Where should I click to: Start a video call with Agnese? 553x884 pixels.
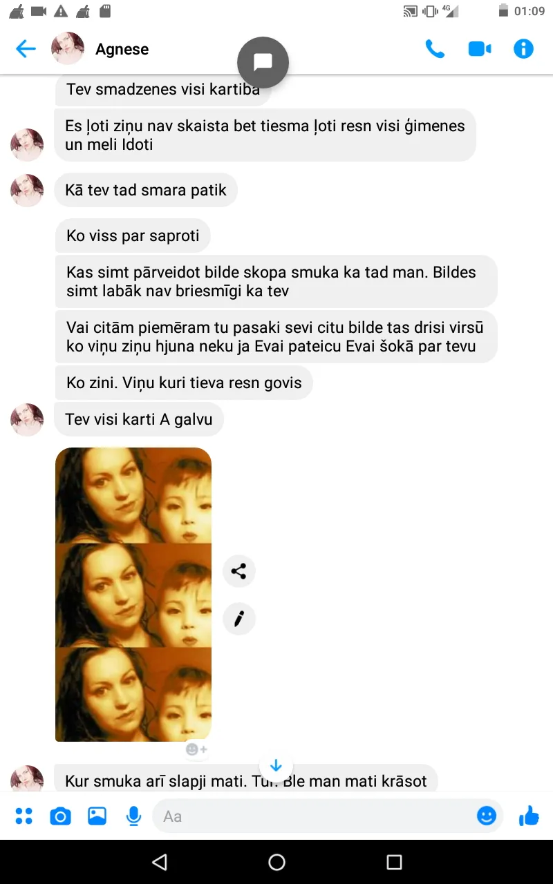(479, 49)
